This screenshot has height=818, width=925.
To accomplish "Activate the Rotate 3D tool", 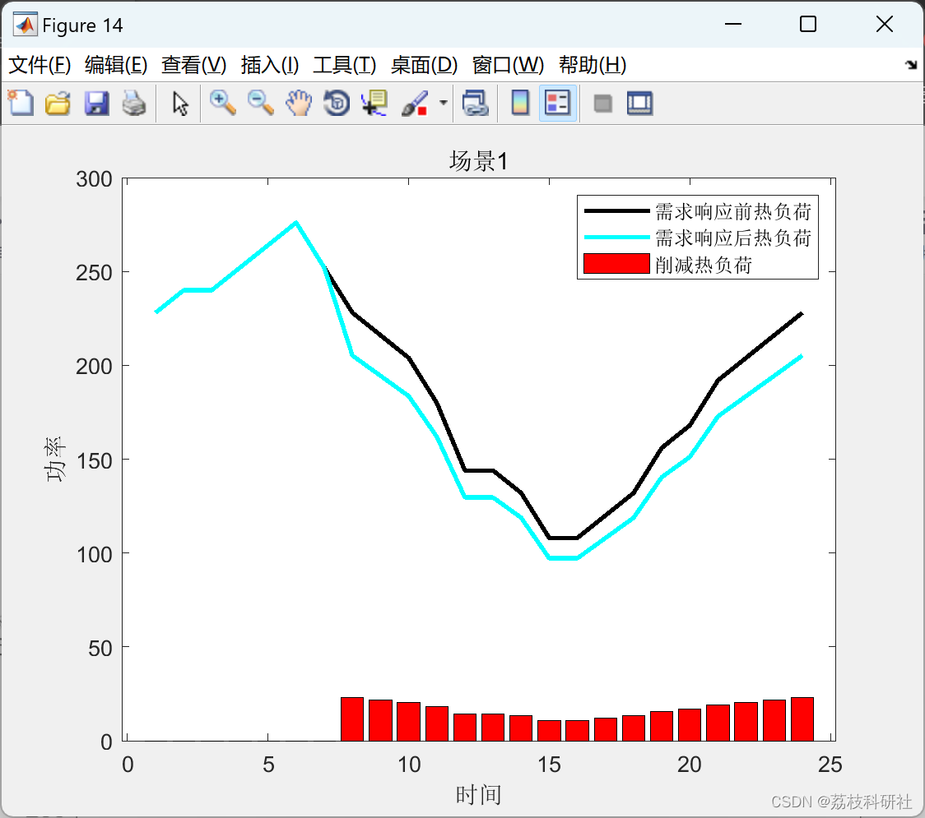I will click(337, 103).
